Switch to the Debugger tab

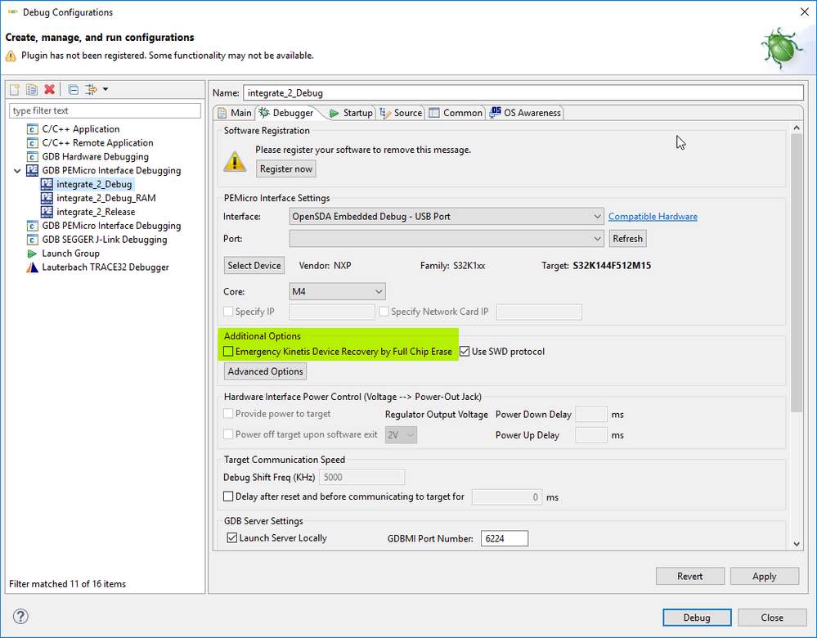click(x=287, y=113)
